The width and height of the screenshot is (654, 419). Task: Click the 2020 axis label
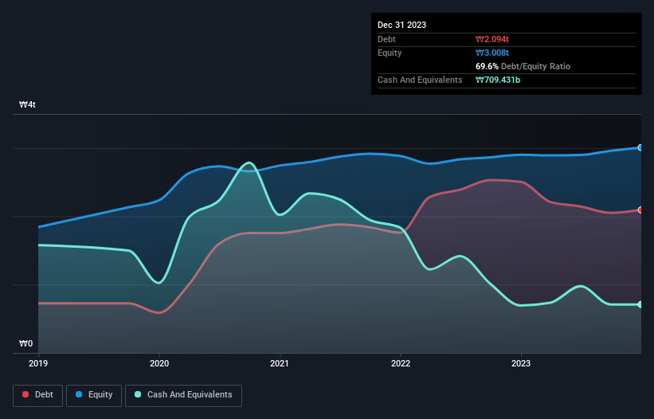tap(159, 363)
